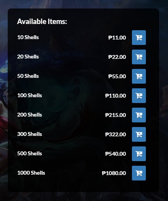Click the 50 Shells item name

click(28, 76)
